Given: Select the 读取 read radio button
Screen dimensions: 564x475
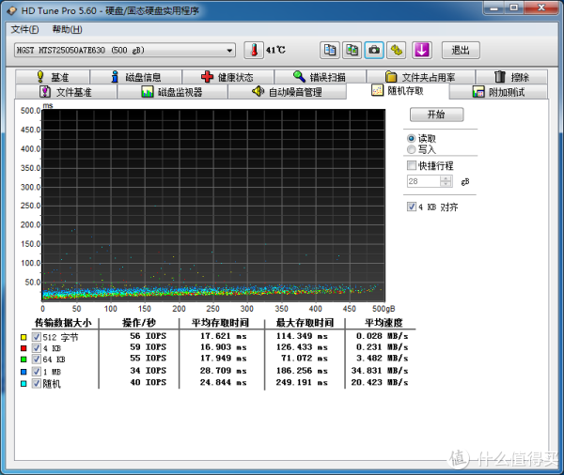Looking at the screenshot, I should [x=411, y=138].
